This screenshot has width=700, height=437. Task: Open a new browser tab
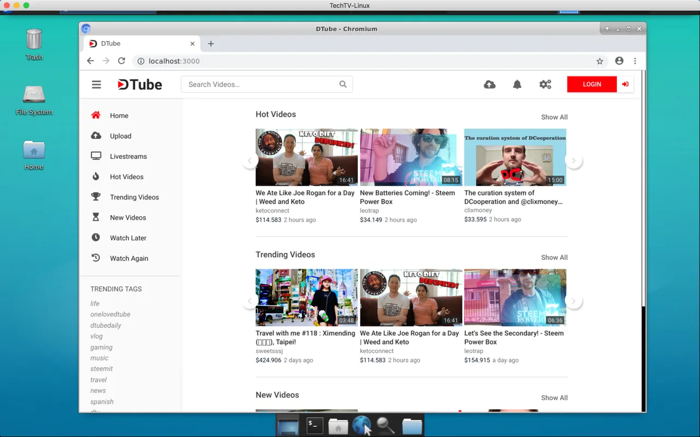pyautogui.click(x=211, y=44)
